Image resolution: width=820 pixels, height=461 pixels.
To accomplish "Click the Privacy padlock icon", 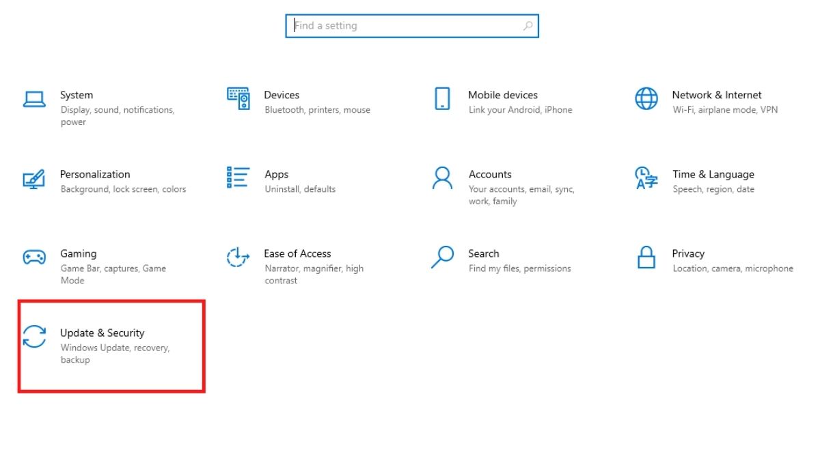I will click(646, 257).
